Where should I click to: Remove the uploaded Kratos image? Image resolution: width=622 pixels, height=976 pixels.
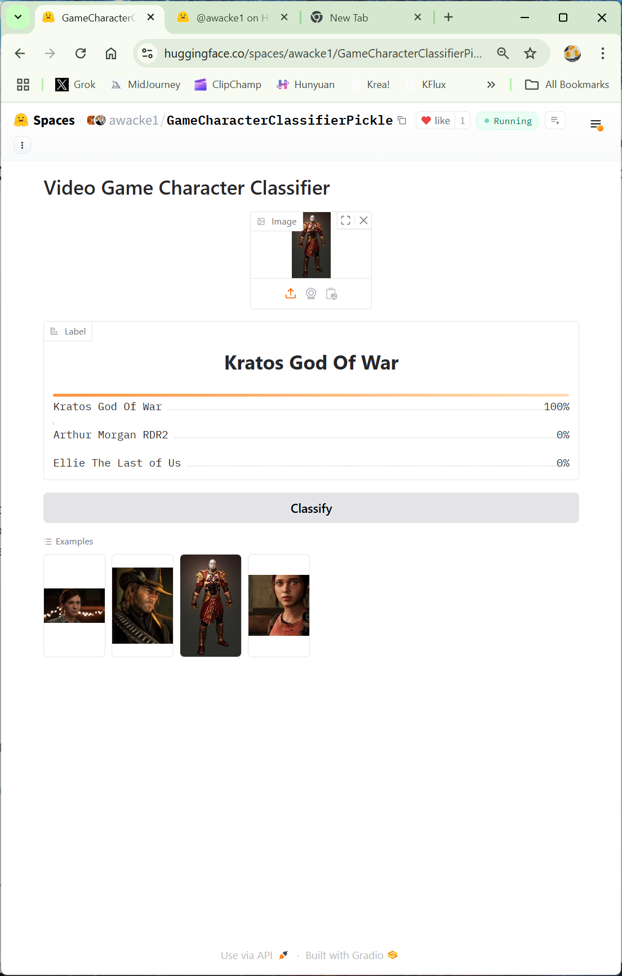[x=363, y=221]
